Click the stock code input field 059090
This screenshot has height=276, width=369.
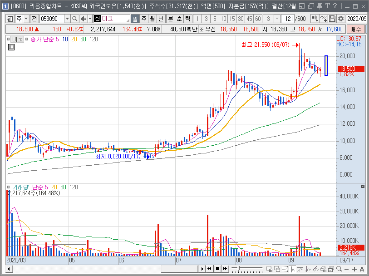(52, 19)
